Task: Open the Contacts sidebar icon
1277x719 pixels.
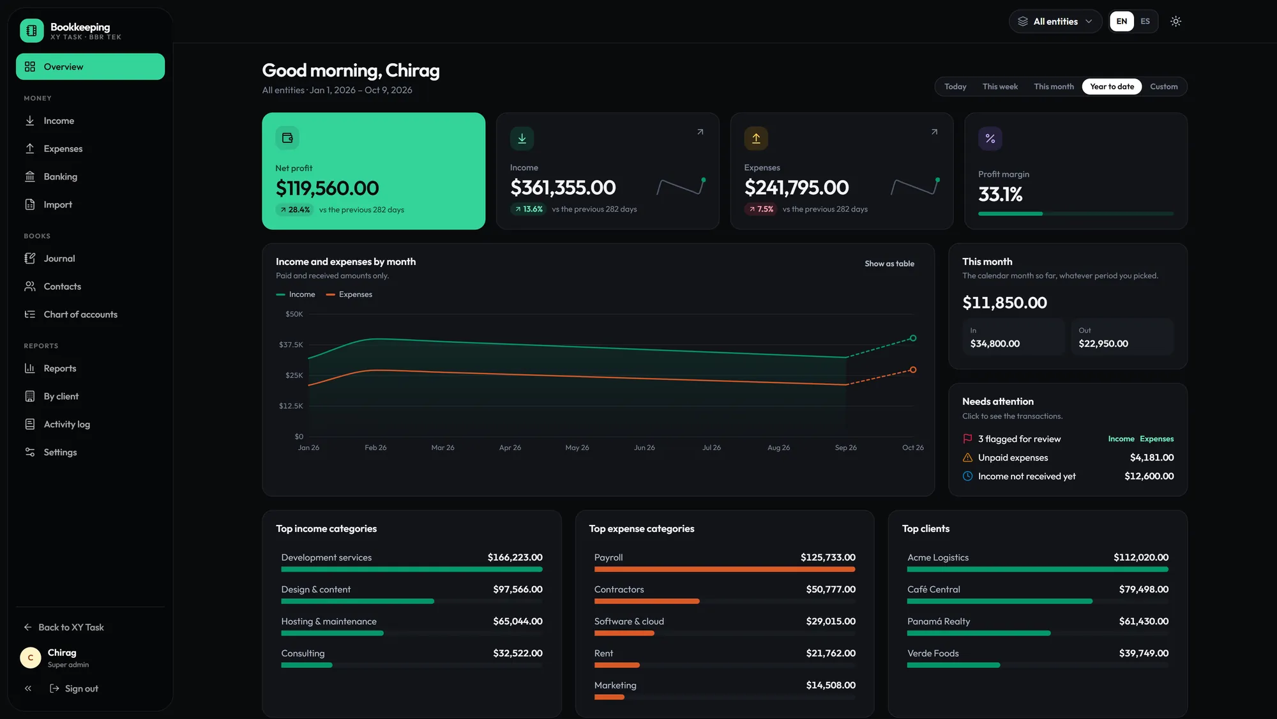Action: pos(30,287)
